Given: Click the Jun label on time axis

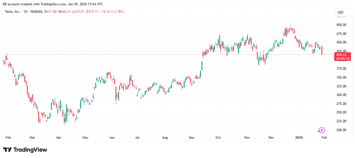Looking at the screenshot, I should tap(112, 138).
